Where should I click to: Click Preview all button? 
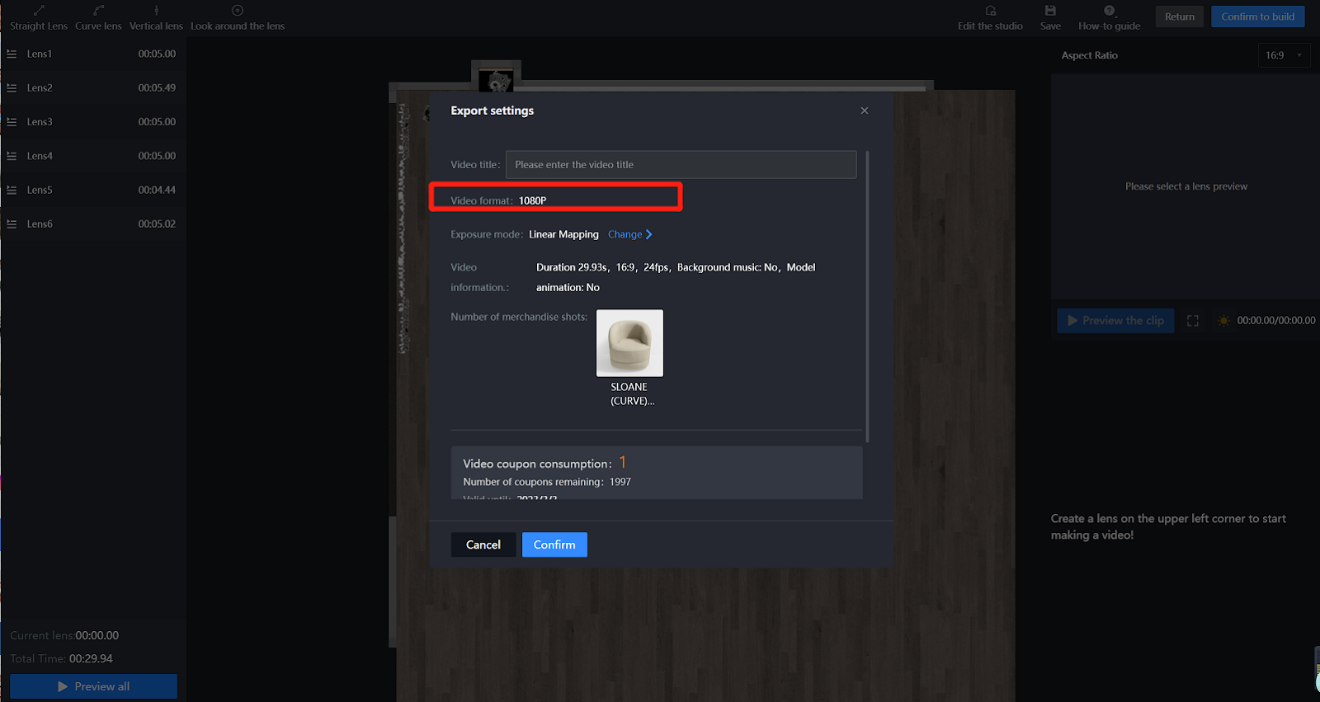pos(93,686)
